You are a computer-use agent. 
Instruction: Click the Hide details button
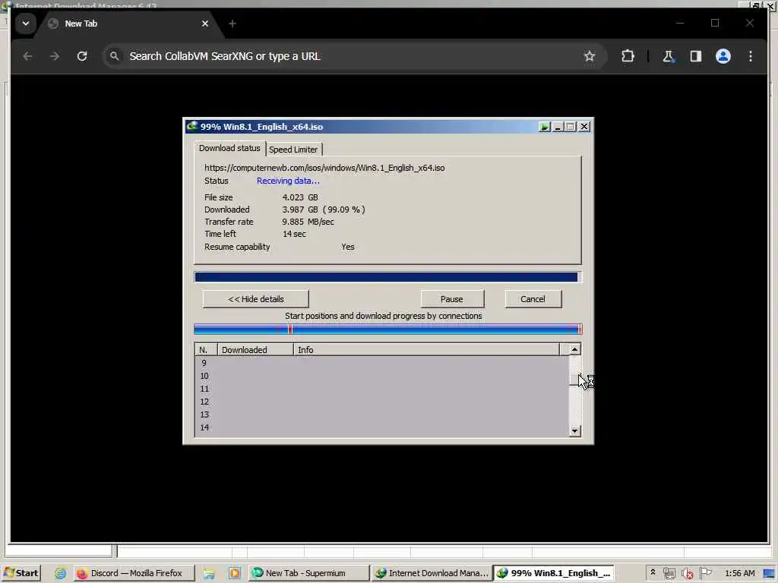[255, 299]
